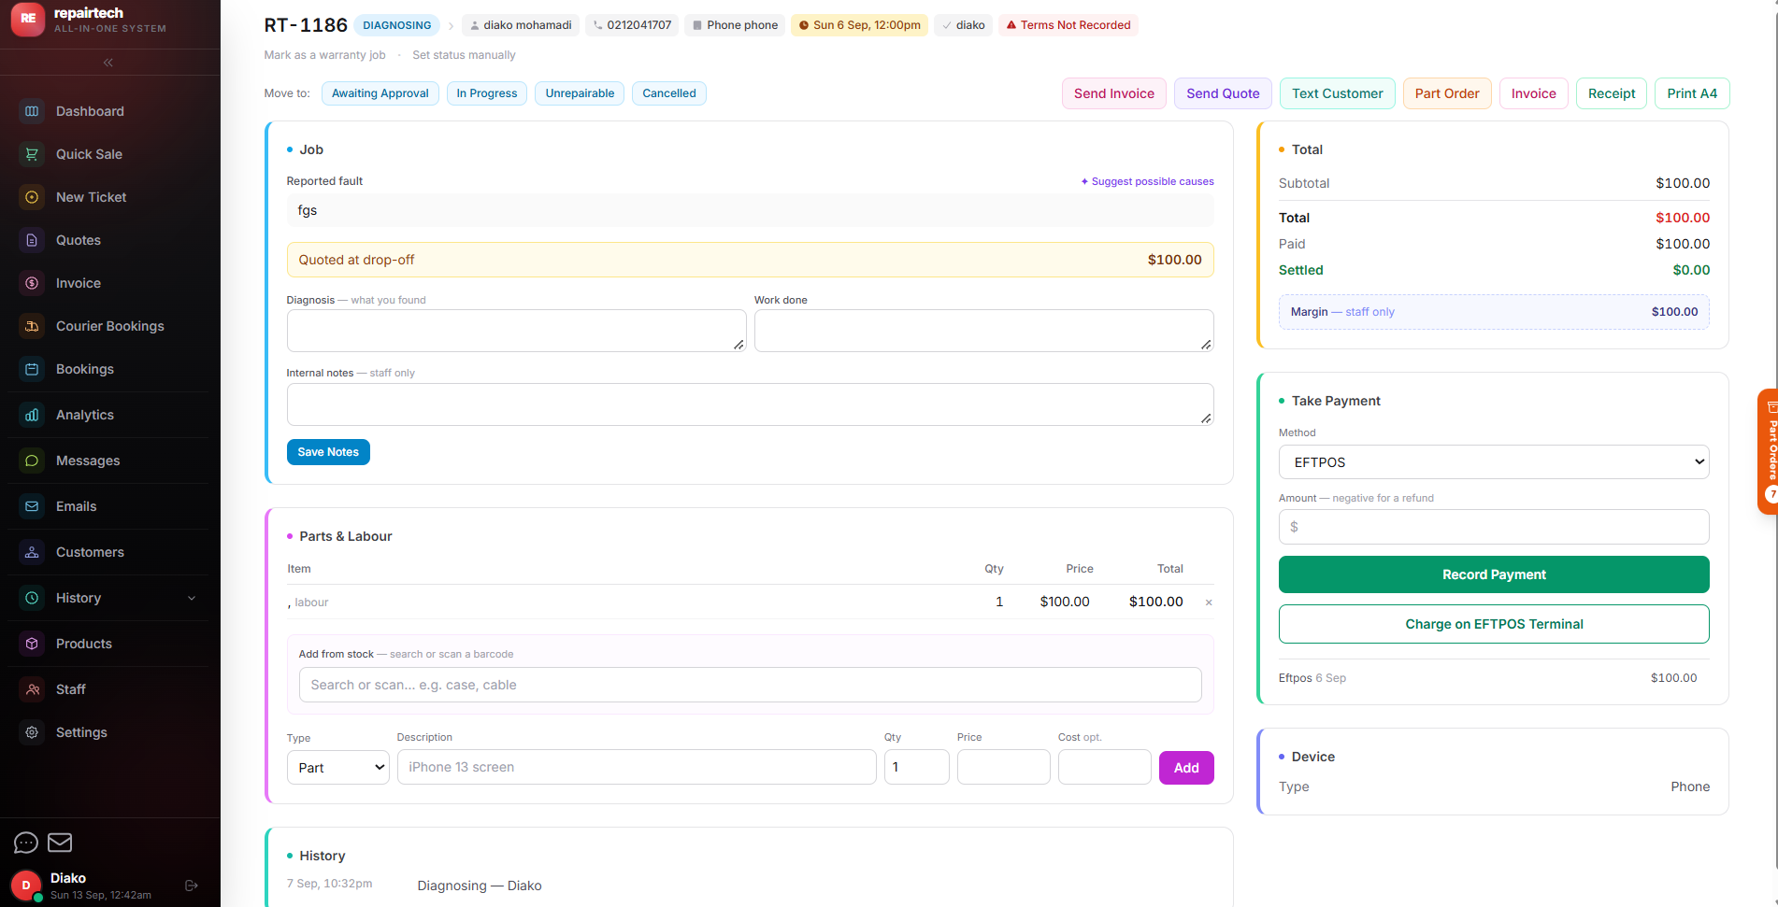Click the Quotes document icon
The image size is (1778, 907).
pos(32,240)
